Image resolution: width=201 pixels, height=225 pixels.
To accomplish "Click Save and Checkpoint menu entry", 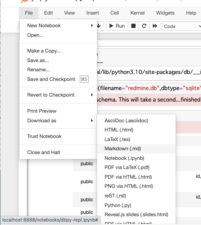I will pyautogui.click(x=58, y=79).
